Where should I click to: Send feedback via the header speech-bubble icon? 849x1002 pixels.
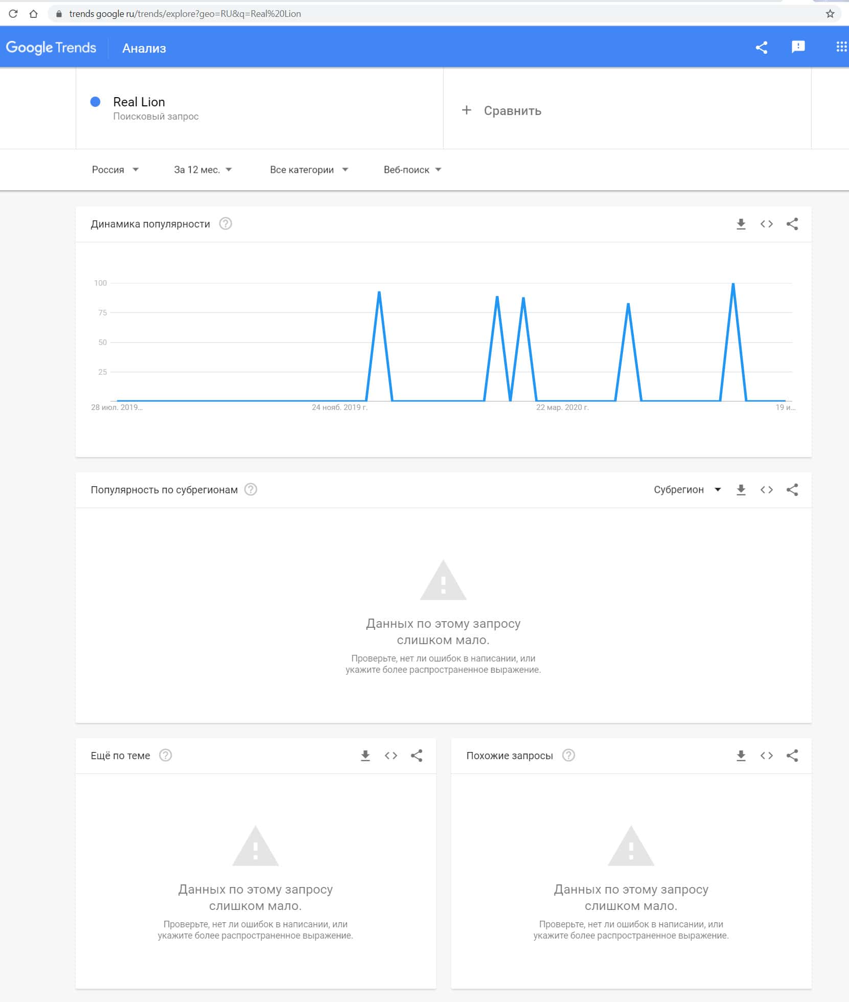pos(798,47)
